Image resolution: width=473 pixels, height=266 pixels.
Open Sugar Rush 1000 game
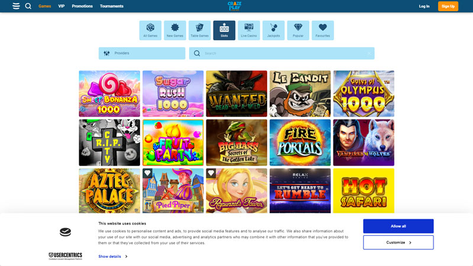click(173, 93)
